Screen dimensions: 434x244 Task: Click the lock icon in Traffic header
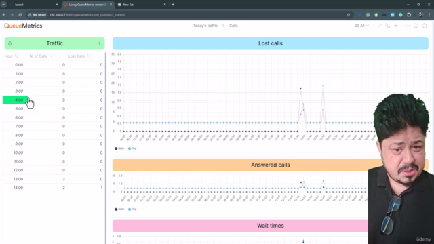pyautogui.click(x=10, y=43)
